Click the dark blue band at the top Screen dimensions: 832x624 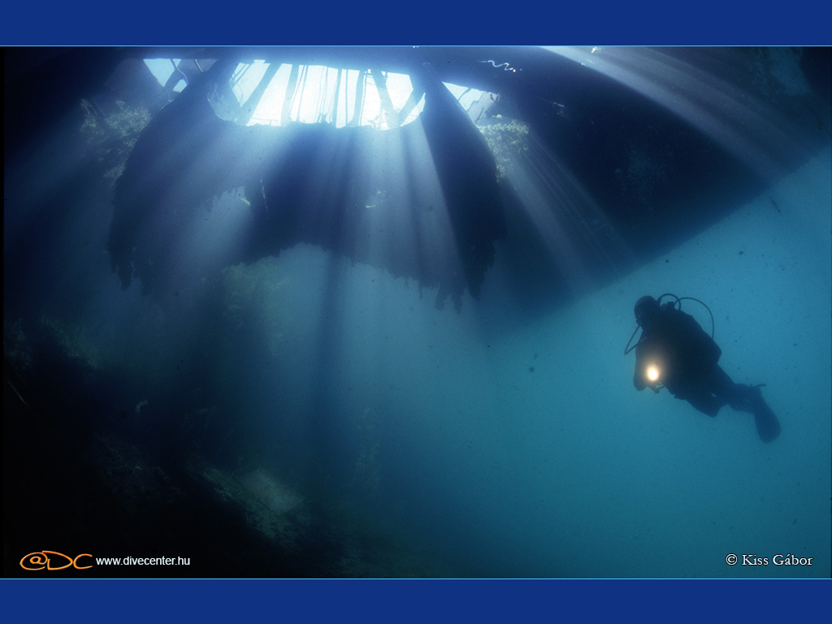pos(416,23)
